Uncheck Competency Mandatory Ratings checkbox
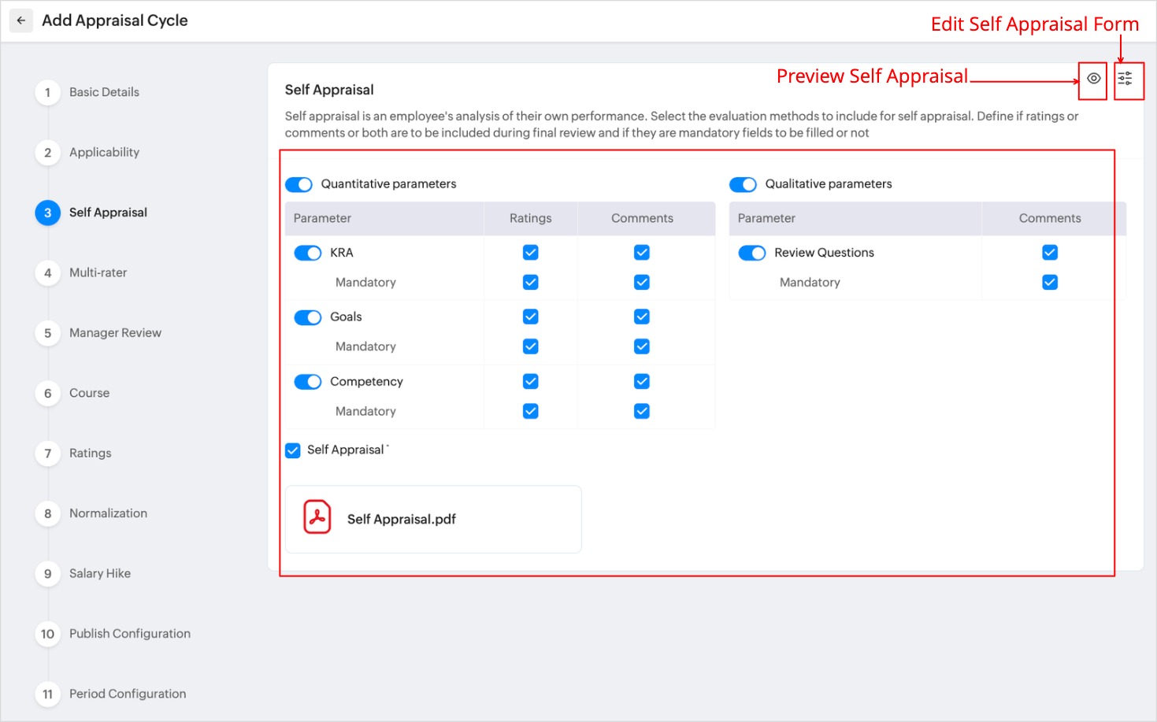The width and height of the screenshot is (1157, 722). [x=531, y=411]
